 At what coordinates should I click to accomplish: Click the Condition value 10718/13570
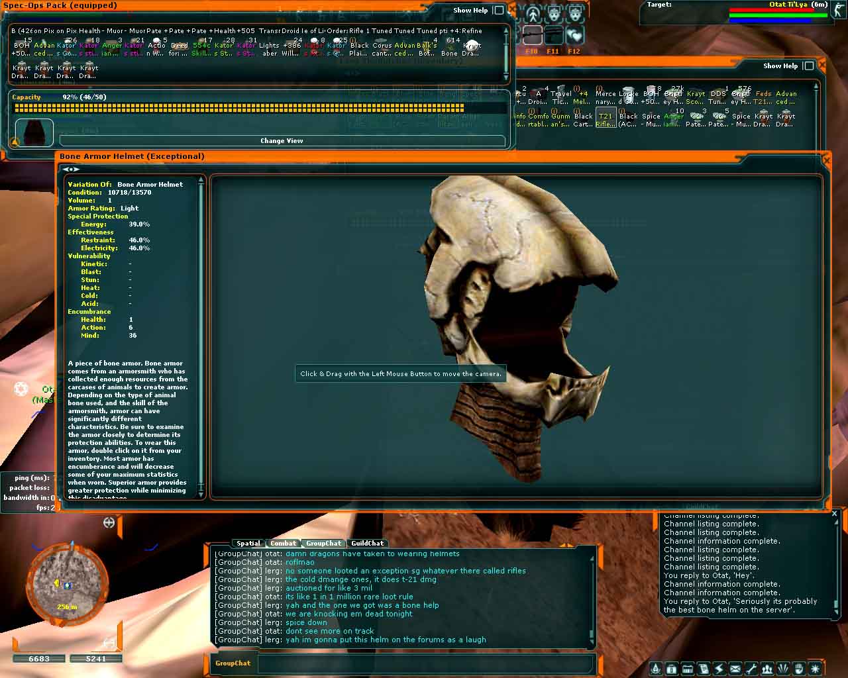(x=129, y=193)
